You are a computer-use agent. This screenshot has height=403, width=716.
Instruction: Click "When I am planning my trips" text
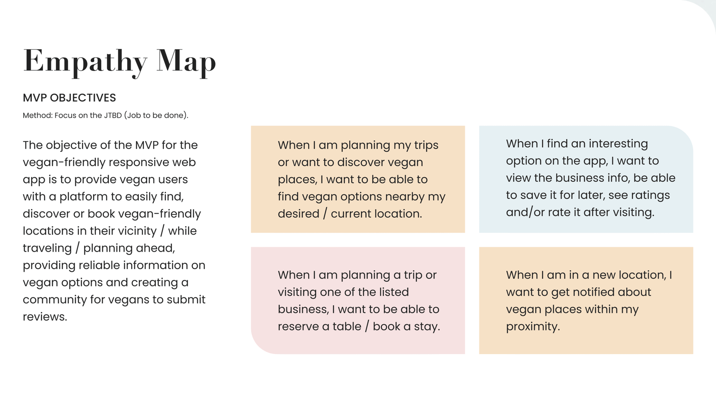point(358,145)
